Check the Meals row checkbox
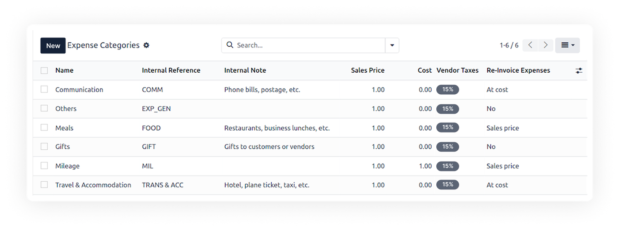Viewport: 620px width, 230px height. tap(44, 128)
